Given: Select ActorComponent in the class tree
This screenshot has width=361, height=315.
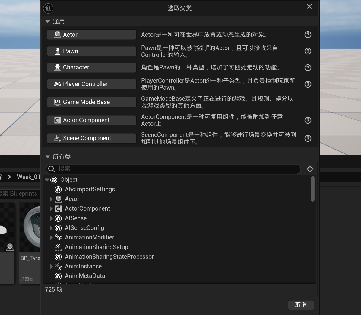Looking at the screenshot, I should click(x=87, y=209).
